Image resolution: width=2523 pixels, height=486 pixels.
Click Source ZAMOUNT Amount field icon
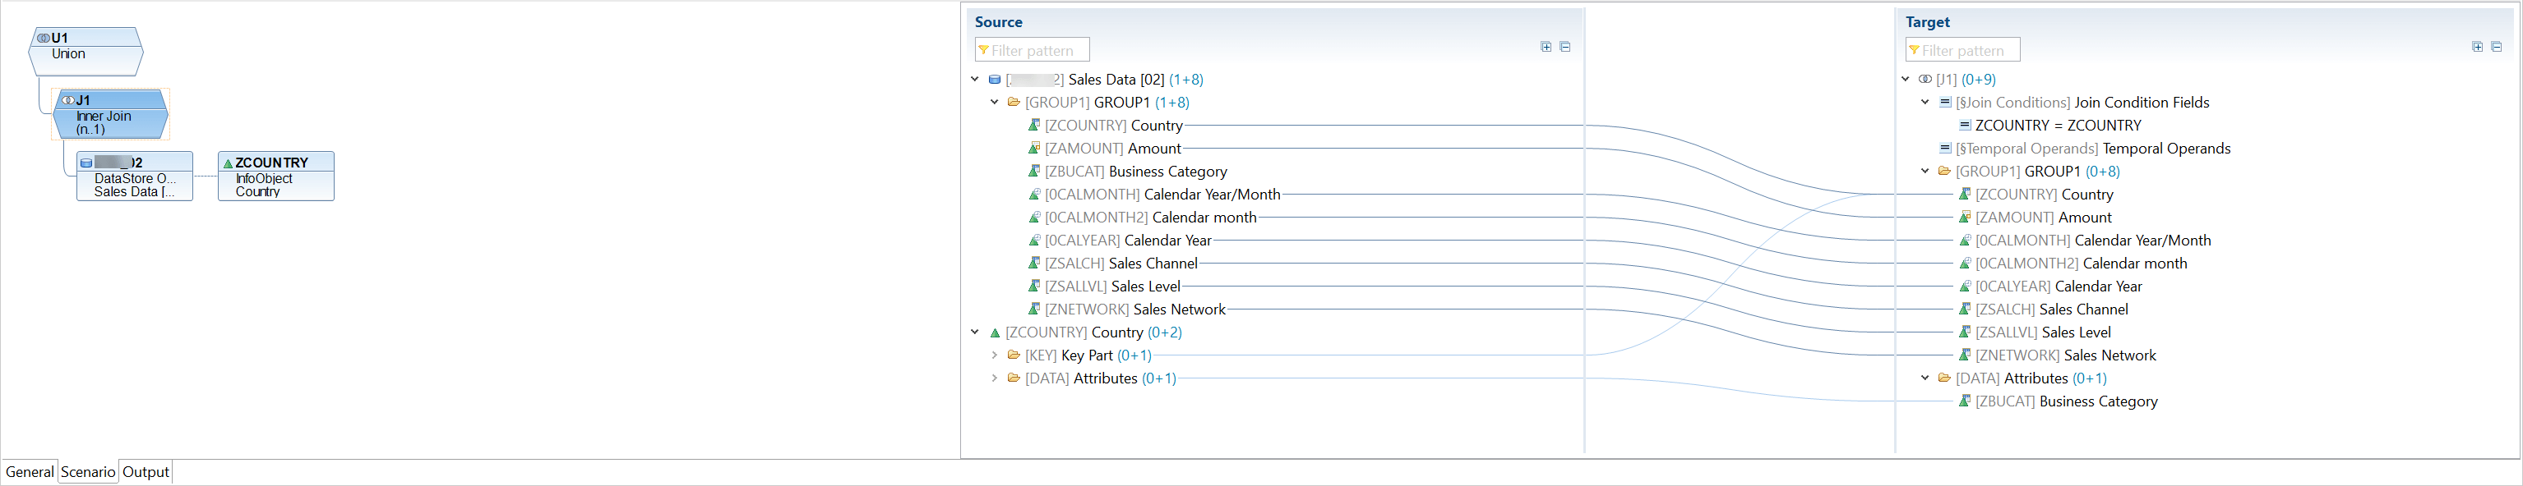click(x=1033, y=148)
